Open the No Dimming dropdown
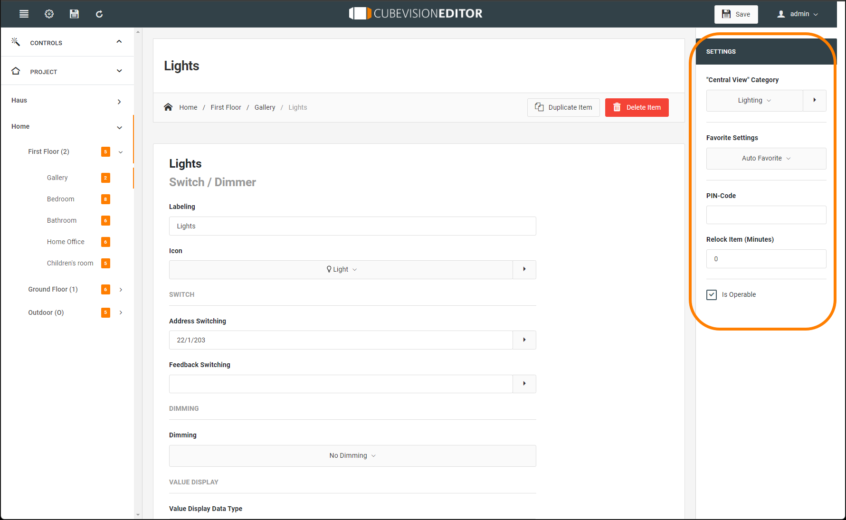846x520 pixels. click(352, 455)
